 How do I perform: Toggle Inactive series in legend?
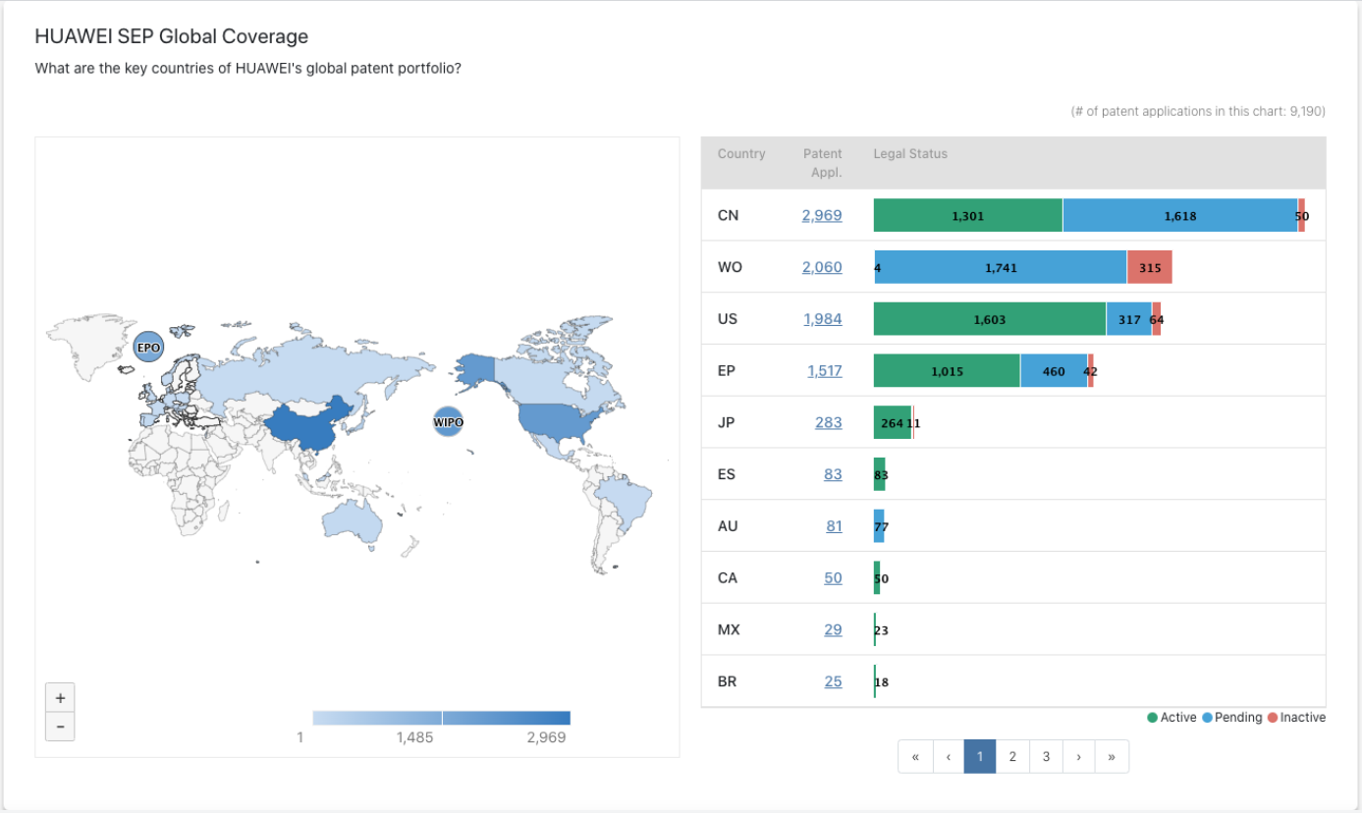(x=1296, y=718)
